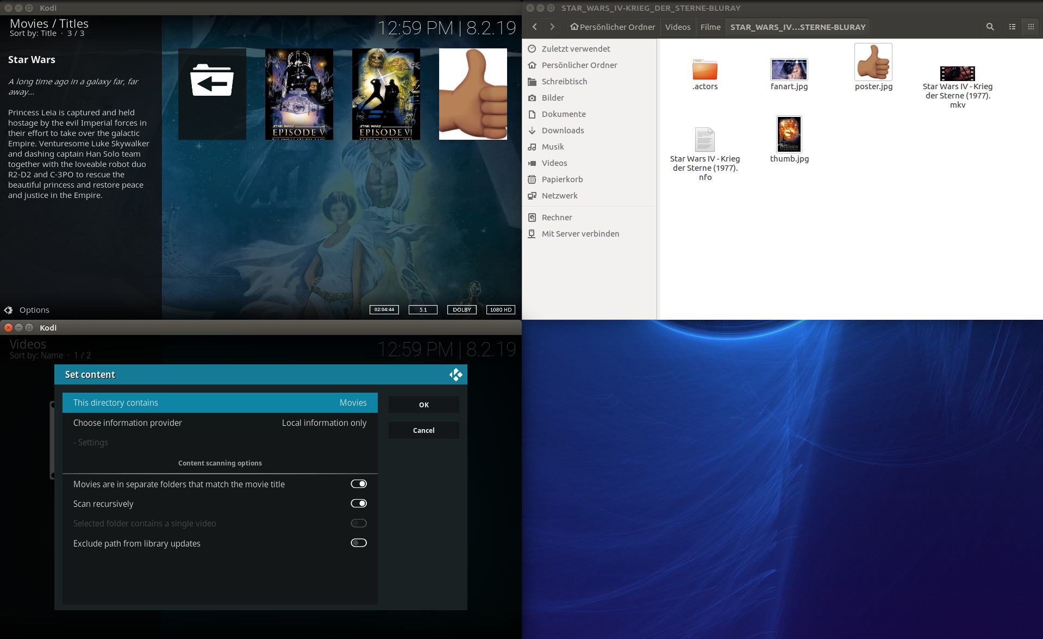Switch file manager to grid view
This screenshot has width=1043, height=639.
[x=1031, y=27]
